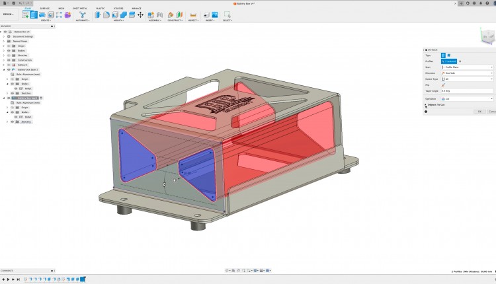
Task: Toggle visibility eye for top-level Sketches
Action: [9, 55]
